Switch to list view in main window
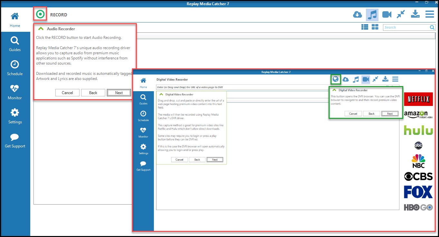The image size is (439, 237). (x=365, y=27)
